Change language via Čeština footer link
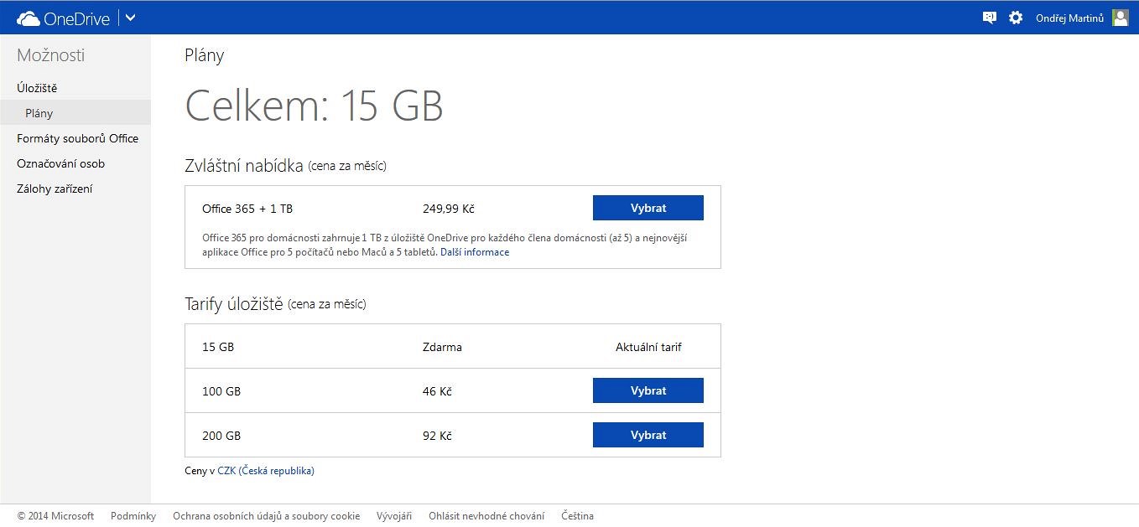Screen dimensions: 1139x527 (x=577, y=516)
